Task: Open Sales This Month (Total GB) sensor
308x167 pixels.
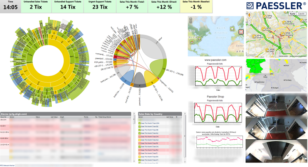Action: pyautogui.click(x=149, y=130)
